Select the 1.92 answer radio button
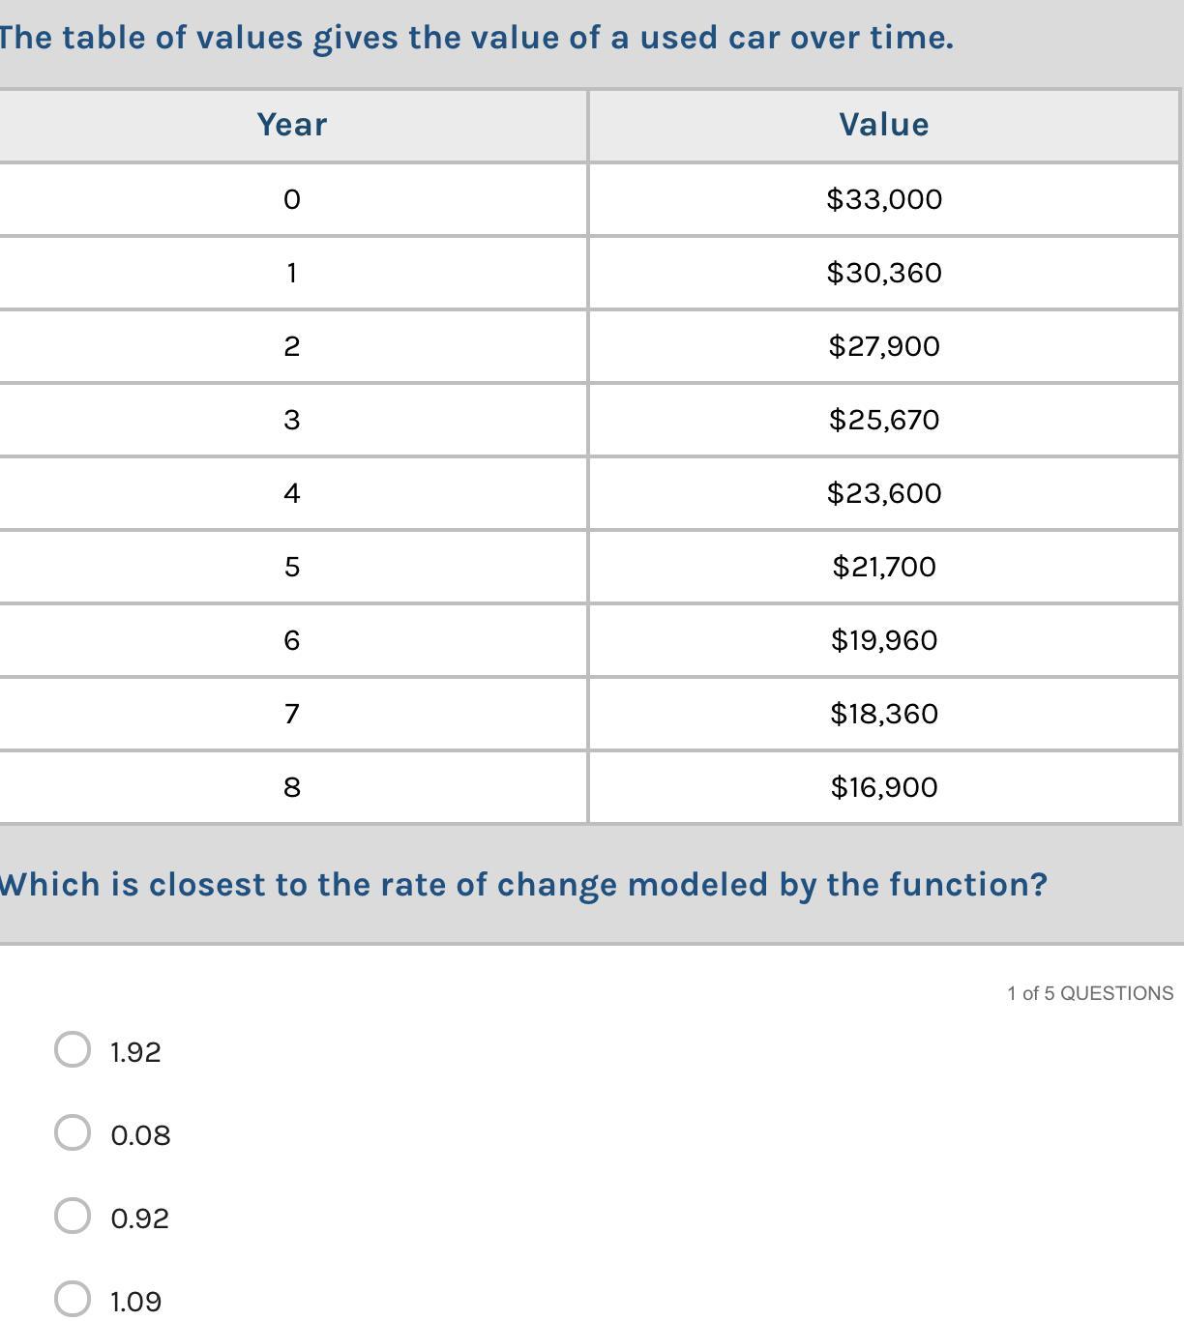This screenshot has height=1321, width=1184. click(x=73, y=1049)
